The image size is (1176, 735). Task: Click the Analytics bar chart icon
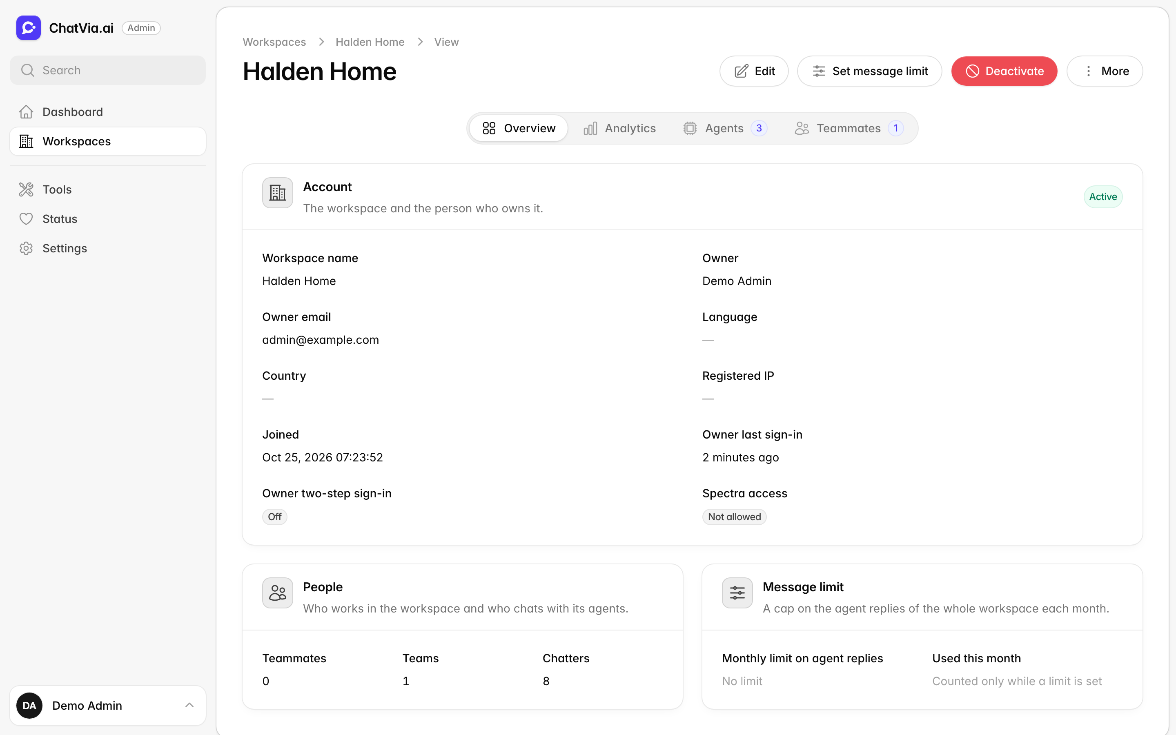click(590, 128)
